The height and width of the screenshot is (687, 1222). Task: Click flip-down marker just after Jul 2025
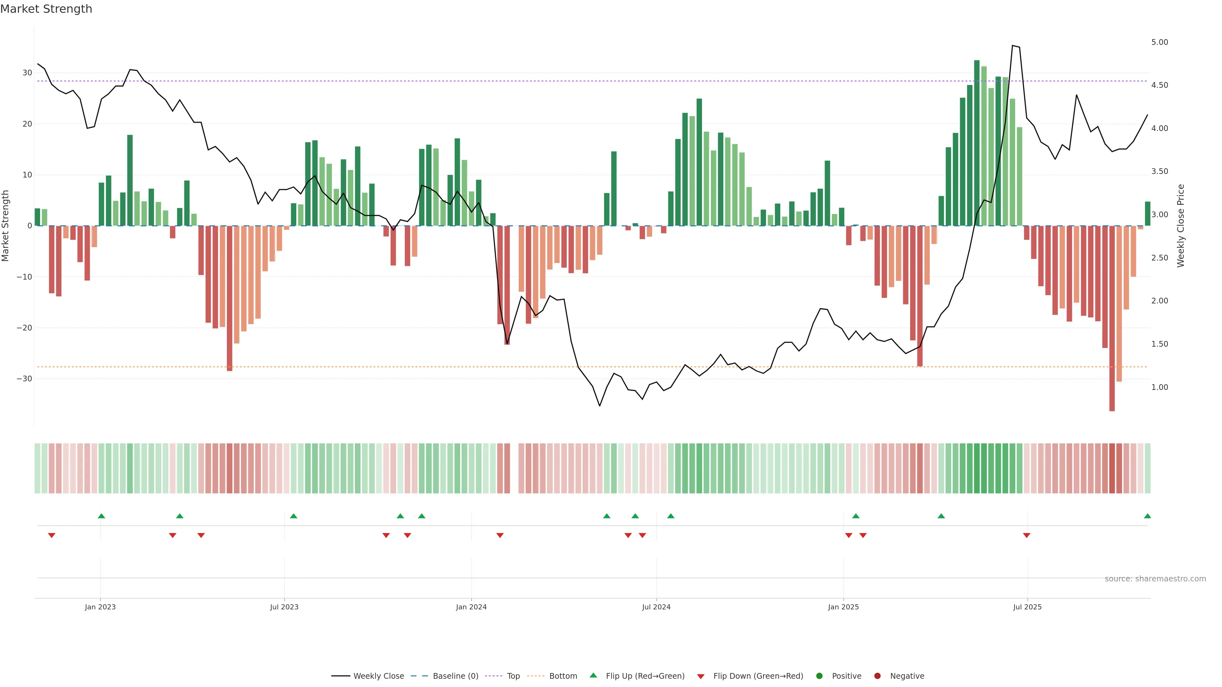coord(1027,535)
